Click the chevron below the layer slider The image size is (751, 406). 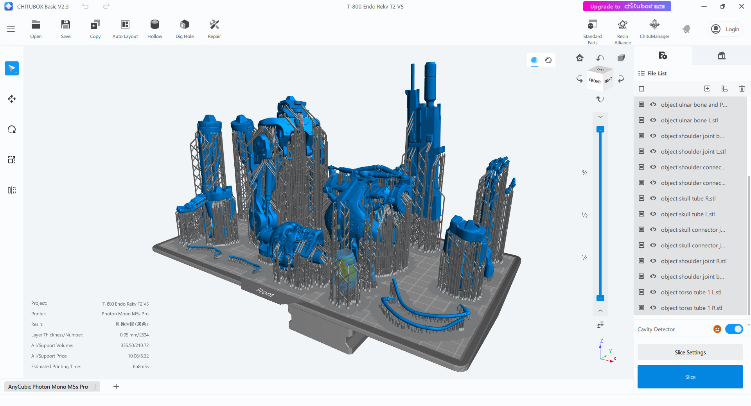tap(600, 311)
